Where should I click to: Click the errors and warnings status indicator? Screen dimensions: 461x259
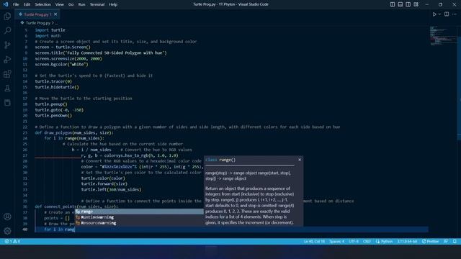12,242
